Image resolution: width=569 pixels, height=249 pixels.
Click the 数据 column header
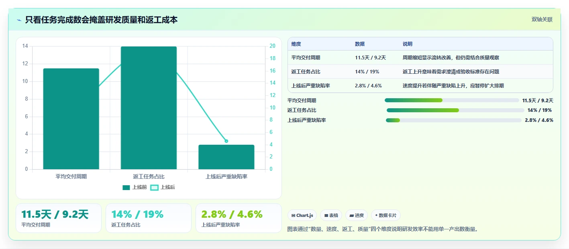[x=360, y=44]
